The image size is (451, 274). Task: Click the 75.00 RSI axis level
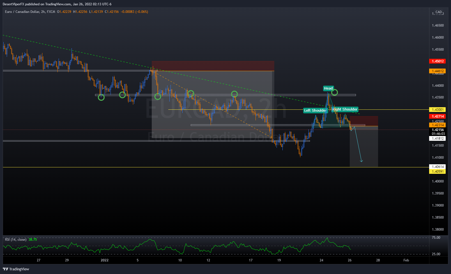[x=436, y=238]
